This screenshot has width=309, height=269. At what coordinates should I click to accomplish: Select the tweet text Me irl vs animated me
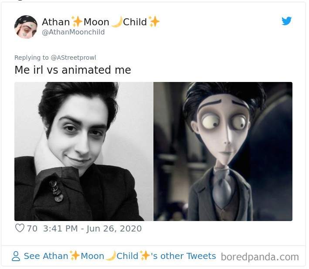click(x=73, y=70)
